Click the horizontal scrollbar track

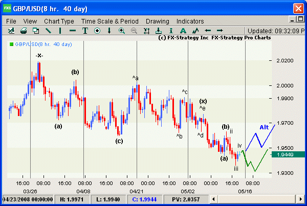tap(257, 199)
